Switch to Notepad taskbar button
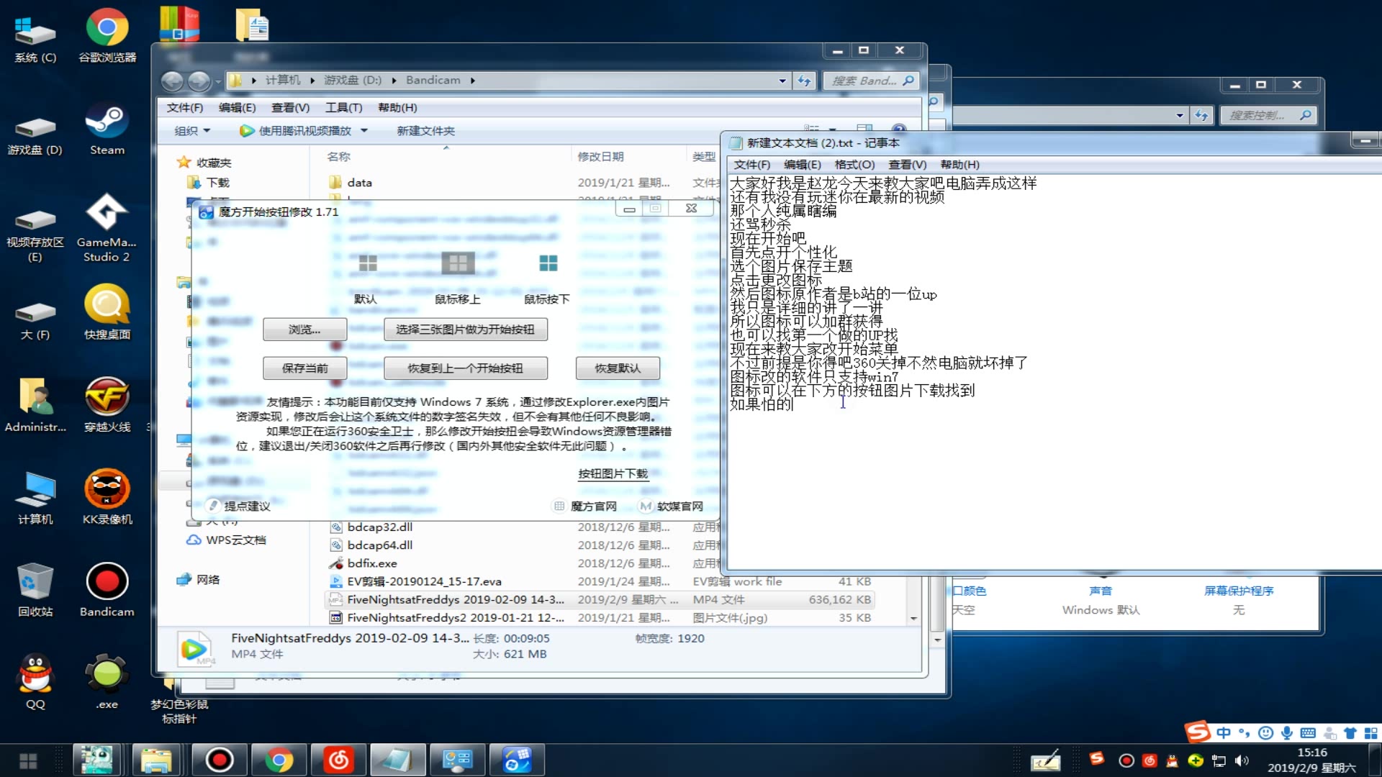The width and height of the screenshot is (1382, 777). [x=397, y=760]
